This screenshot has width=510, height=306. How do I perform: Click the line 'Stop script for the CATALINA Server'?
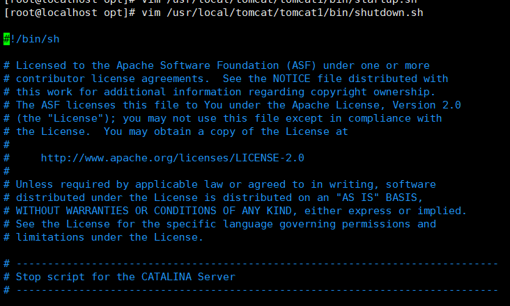[119, 277]
